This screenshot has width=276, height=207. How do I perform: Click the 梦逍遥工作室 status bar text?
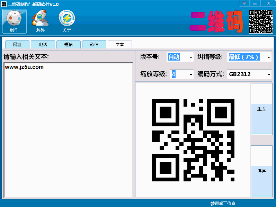pos(223,204)
